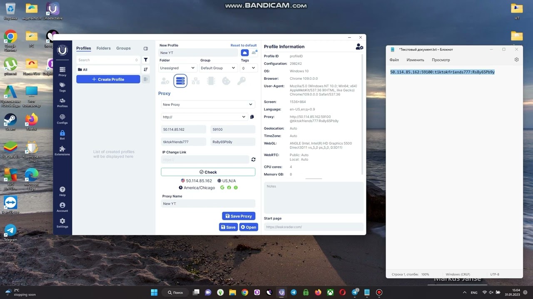Select cloud profile storage toggle
This screenshot has width=533, height=299.
(x=245, y=53)
